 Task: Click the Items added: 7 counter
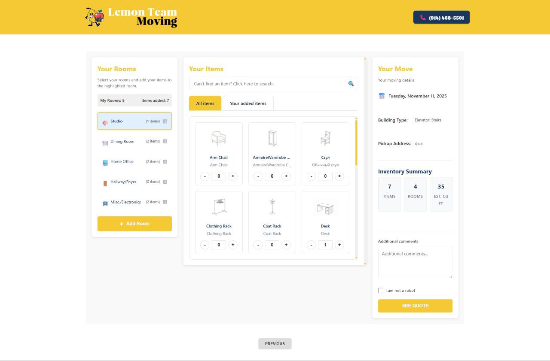tap(155, 100)
